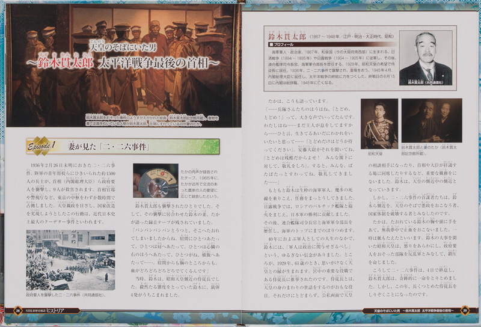Click the portrait photo of Suzuki in a suit

[x=426, y=58]
